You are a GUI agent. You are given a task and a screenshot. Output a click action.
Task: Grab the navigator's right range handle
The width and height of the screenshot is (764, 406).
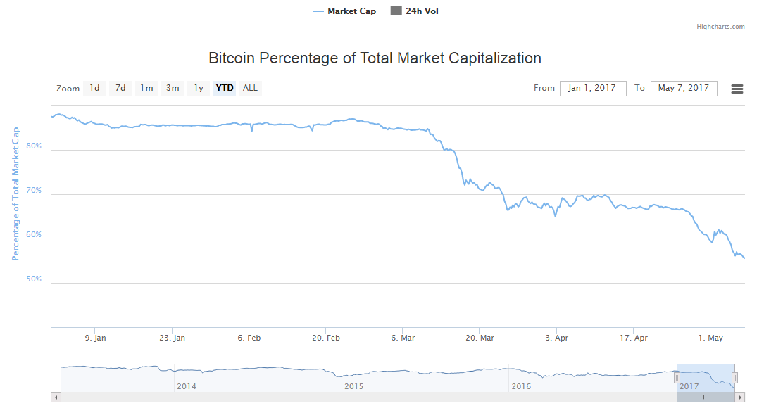[734, 378]
